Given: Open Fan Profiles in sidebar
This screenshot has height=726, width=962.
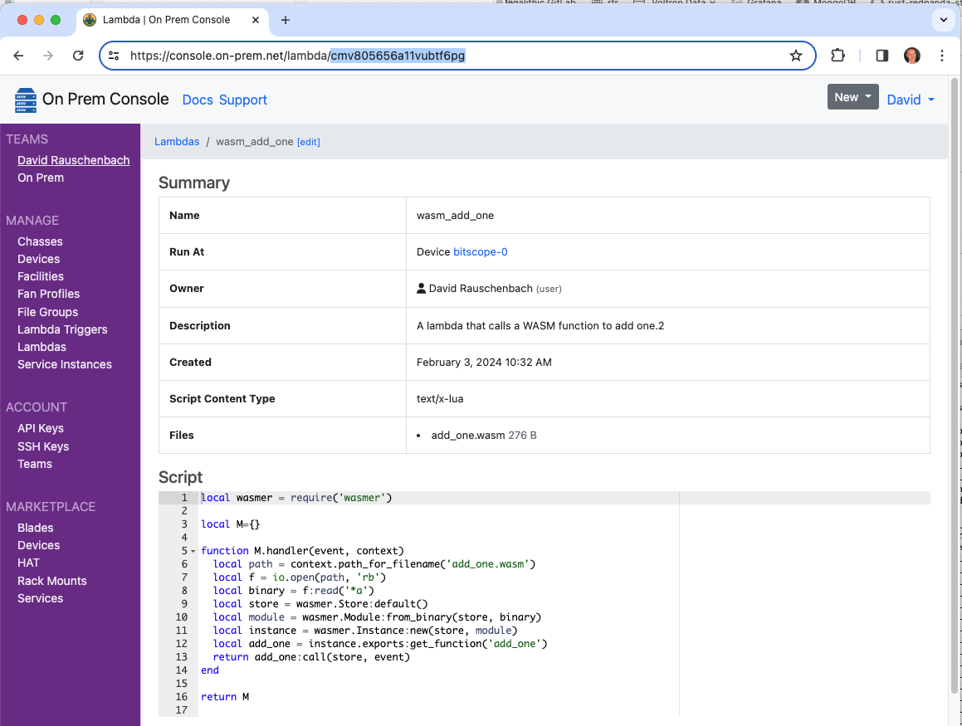Looking at the screenshot, I should pyautogui.click(x=48, y=294).
